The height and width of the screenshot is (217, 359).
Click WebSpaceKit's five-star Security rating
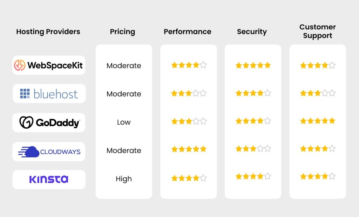pyautogui.click(x=253, y=65)
